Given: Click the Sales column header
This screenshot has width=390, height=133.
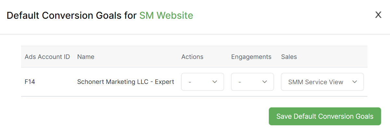Looking at the screenshot, I should [x=289, y=57].
